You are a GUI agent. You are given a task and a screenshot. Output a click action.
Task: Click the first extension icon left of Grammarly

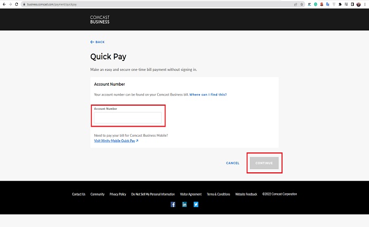[x=309, y=4]
